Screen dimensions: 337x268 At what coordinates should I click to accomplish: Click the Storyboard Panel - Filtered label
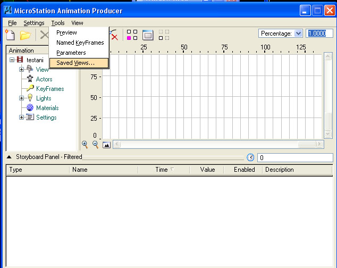pyautogui.click(x=49, y=157)
